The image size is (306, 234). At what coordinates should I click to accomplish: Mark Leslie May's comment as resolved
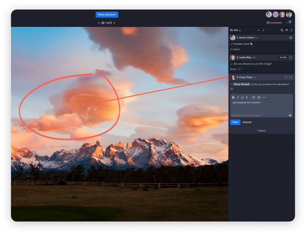coord(291,58)
